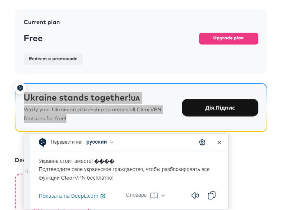281x210 pixels.
Task: Click the translated text Украина стоит вместе
Action: (x=65, y=161)
